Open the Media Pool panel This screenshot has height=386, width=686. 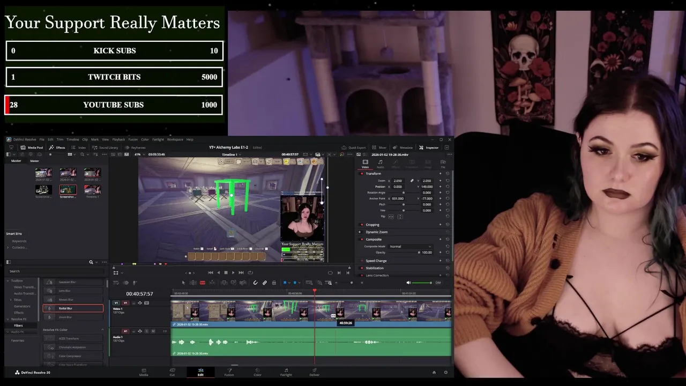click(32, 147)
